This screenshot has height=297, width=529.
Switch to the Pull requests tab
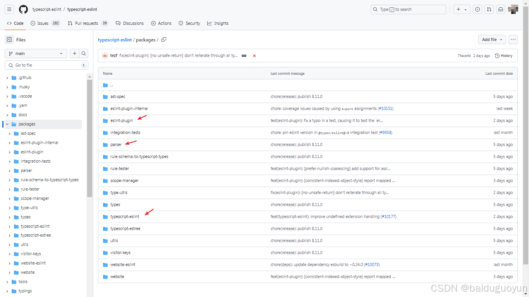pos(88,23)
